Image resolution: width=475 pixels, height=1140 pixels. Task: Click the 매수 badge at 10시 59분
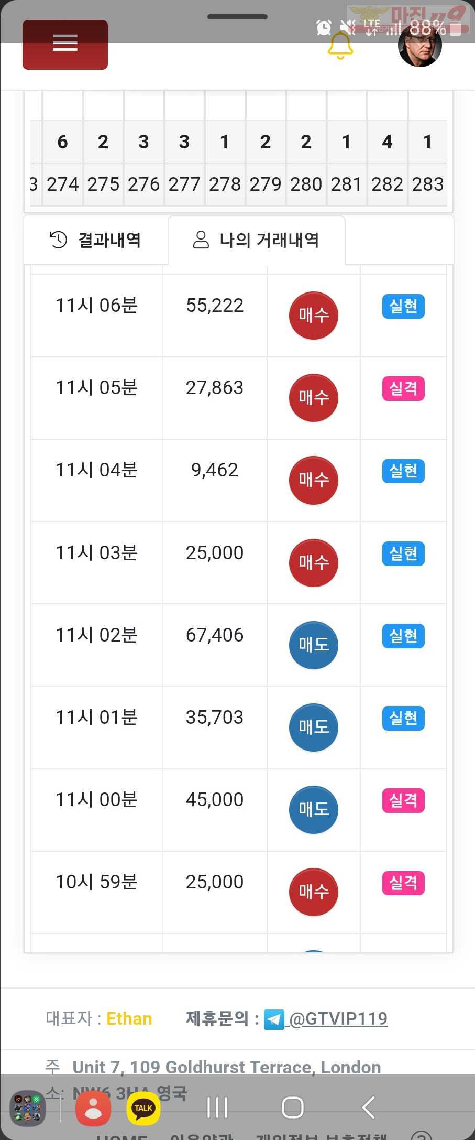314,892
